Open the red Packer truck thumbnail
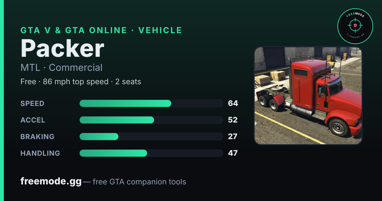Viewport: 382px width, 201px height. (308, 96)
